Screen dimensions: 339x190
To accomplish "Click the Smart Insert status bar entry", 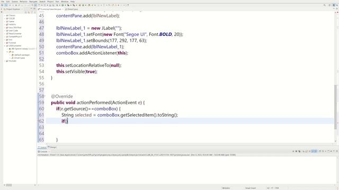I will coord(251,188).
